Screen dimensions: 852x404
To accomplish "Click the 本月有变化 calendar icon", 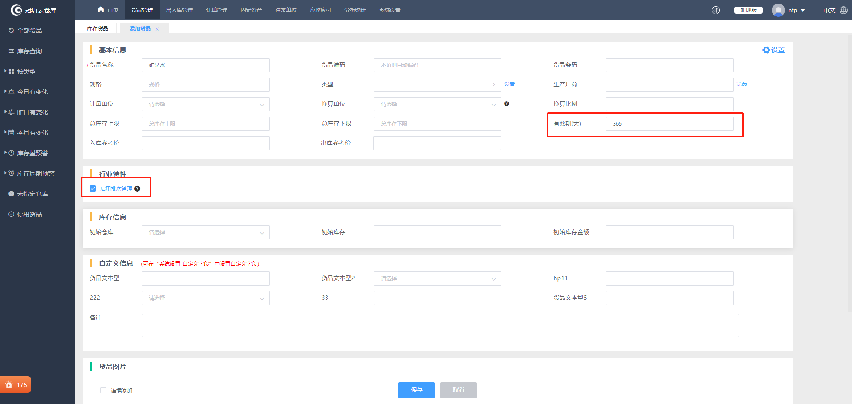I will (x=12, y=133).
